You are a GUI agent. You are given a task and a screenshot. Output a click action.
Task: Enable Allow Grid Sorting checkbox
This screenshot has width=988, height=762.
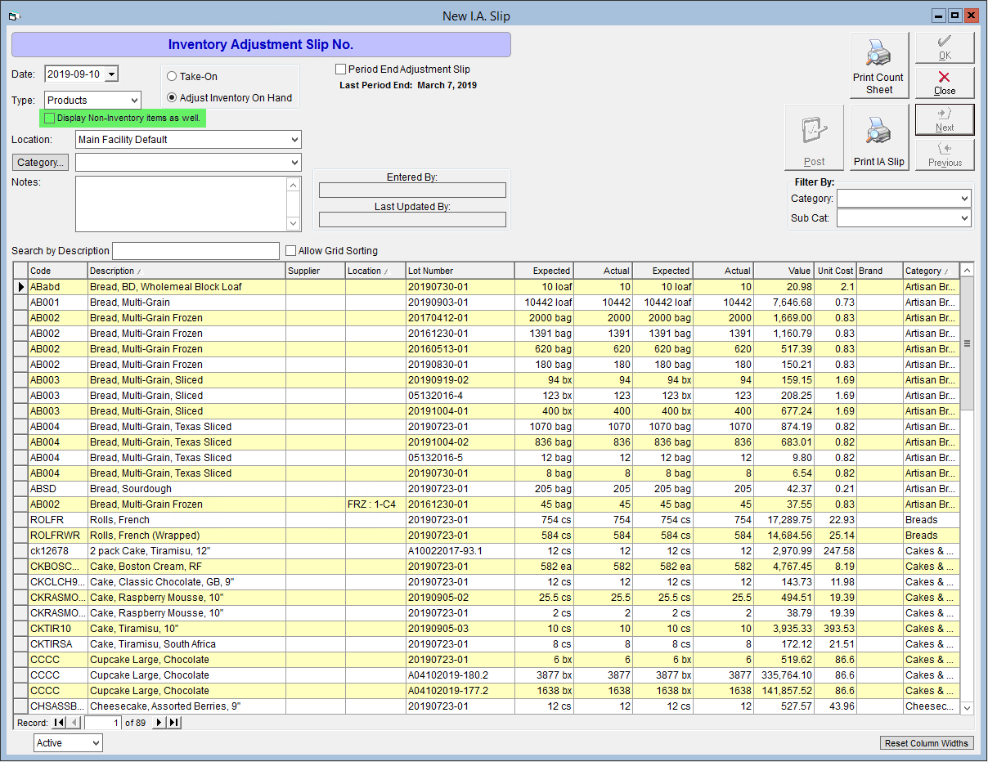pos(290,251)
